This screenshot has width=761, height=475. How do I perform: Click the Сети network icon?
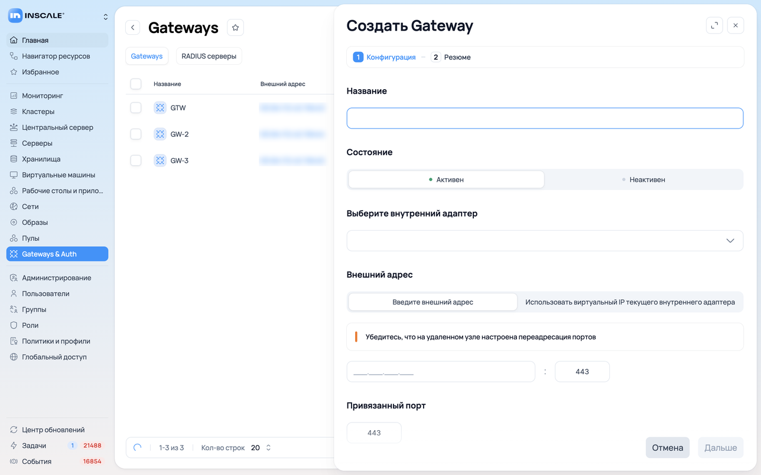click(14, 207)
